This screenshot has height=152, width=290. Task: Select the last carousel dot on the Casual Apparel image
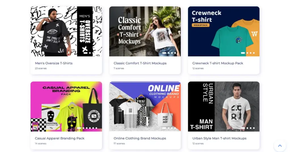point(96,128)
